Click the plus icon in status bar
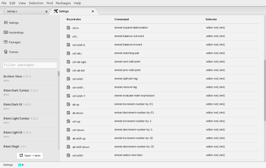This screenshot has width=266, height=168. 23,165
